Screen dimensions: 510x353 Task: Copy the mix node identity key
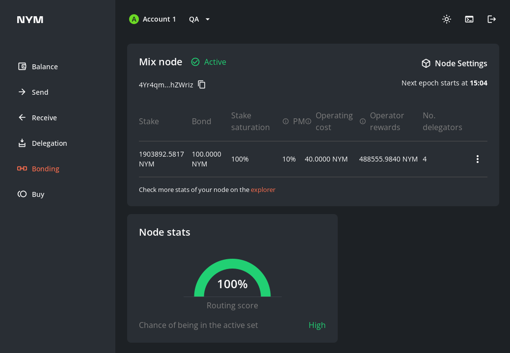(202, 84)
